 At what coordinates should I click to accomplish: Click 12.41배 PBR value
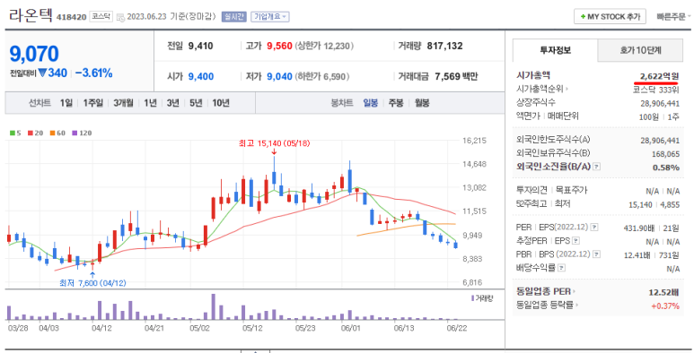[x=638, y=255]
